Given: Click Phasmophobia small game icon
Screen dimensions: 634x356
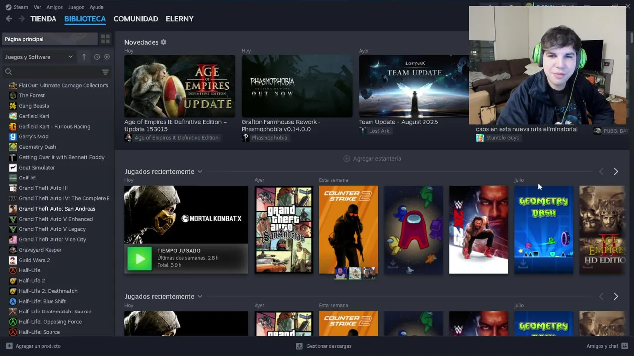Looking at the screenshot, I should (246, 138).
